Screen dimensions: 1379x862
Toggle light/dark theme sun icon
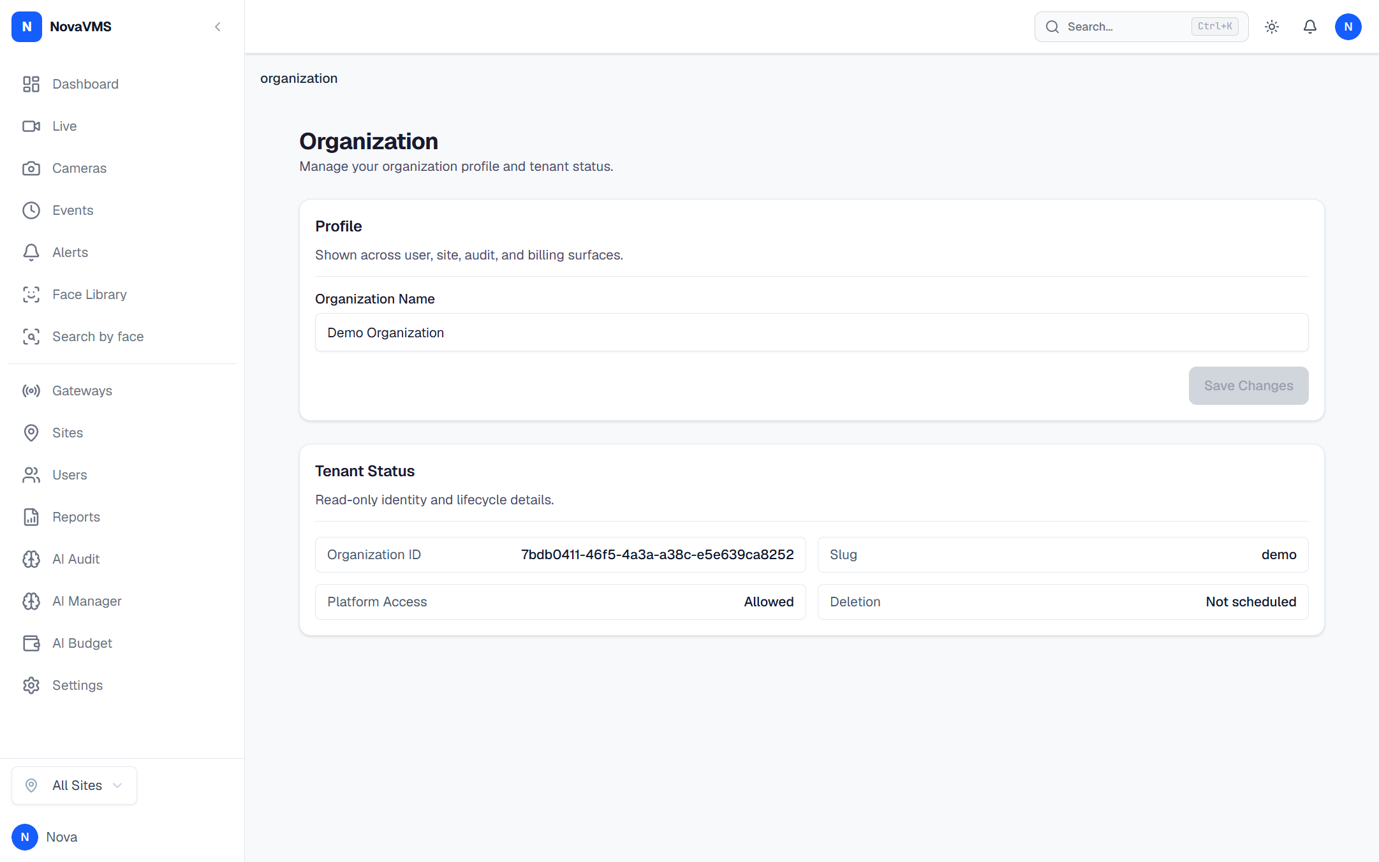point(1272,27)
